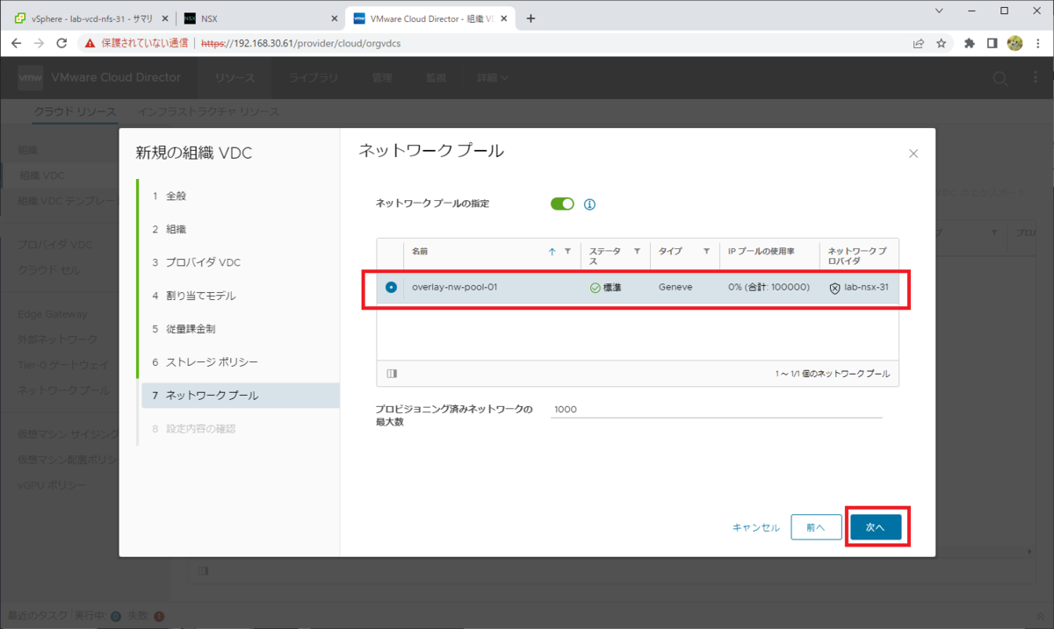Click the プロビジョニング済みネットワークの最大数 field

pos(716,409)
